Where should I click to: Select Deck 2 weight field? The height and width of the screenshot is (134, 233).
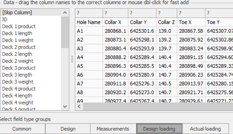(31, 61)
